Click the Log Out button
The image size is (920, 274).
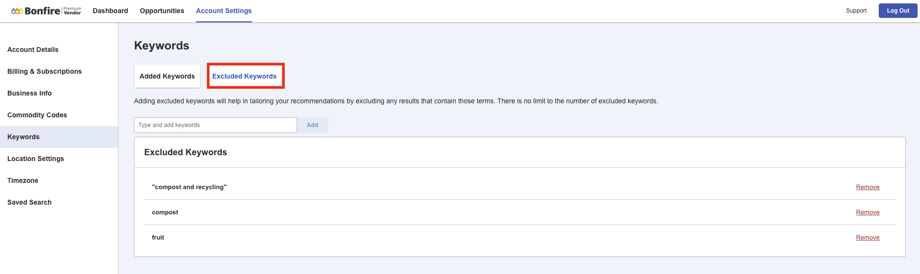point(898,11)
